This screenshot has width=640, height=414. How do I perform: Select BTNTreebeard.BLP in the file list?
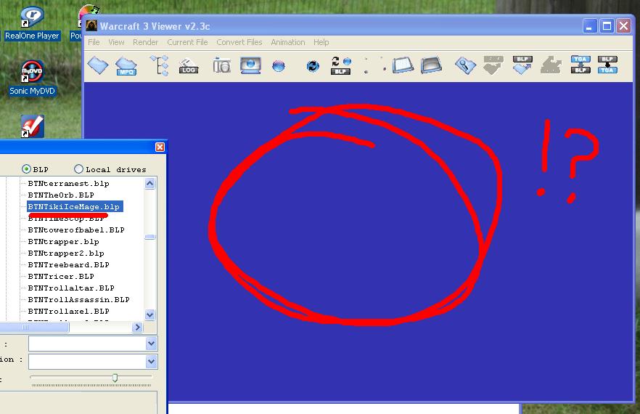click(x=68, y=265)
